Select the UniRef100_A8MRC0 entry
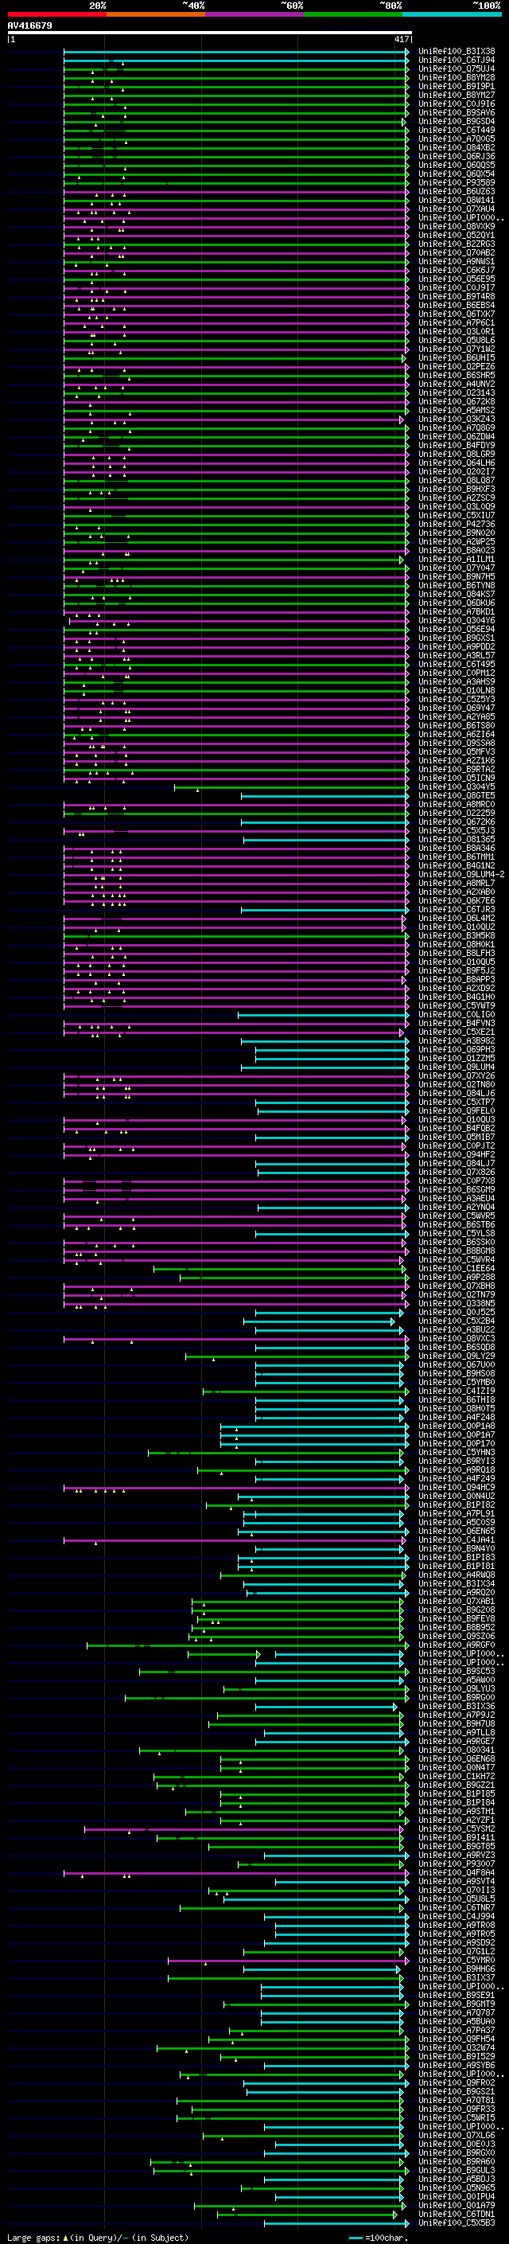 (x=457, y=804)
